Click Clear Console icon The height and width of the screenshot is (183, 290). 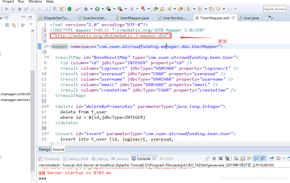point(236,158)
